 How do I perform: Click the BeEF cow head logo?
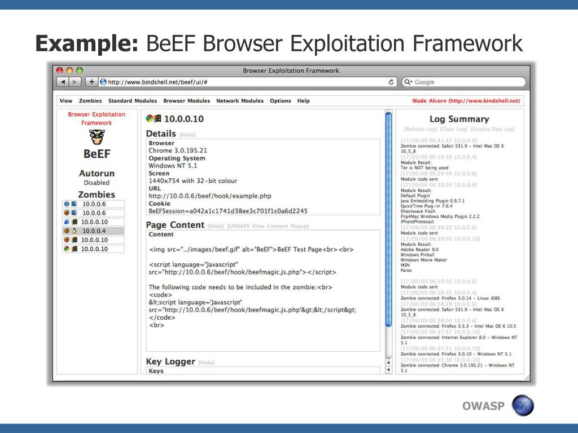pos(97,137)
